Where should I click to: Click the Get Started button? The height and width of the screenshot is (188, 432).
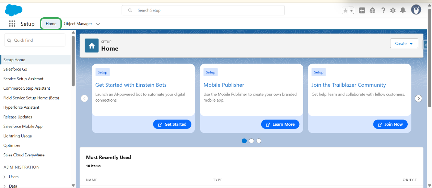(172, 124)
